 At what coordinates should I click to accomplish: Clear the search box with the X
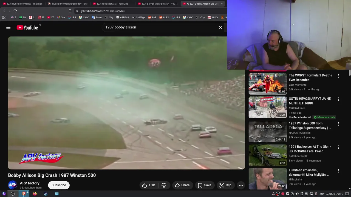click(x=220, y=27)
